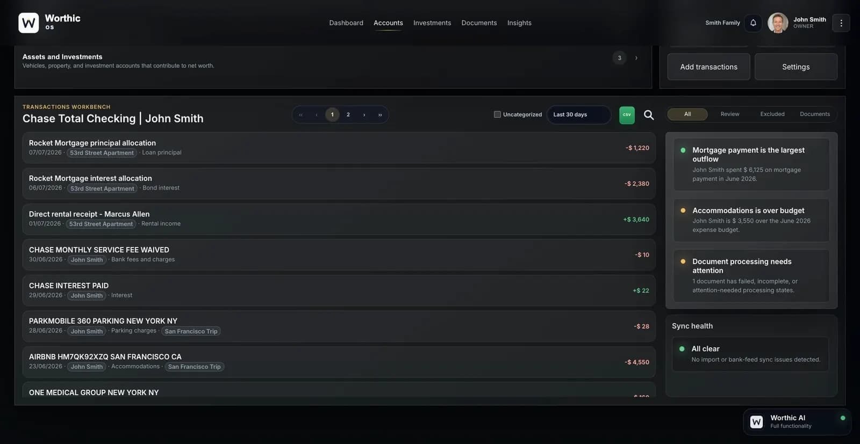Export transactions with the CSV icon
This screenshot has width=860, height=444.
coord(627,114)
